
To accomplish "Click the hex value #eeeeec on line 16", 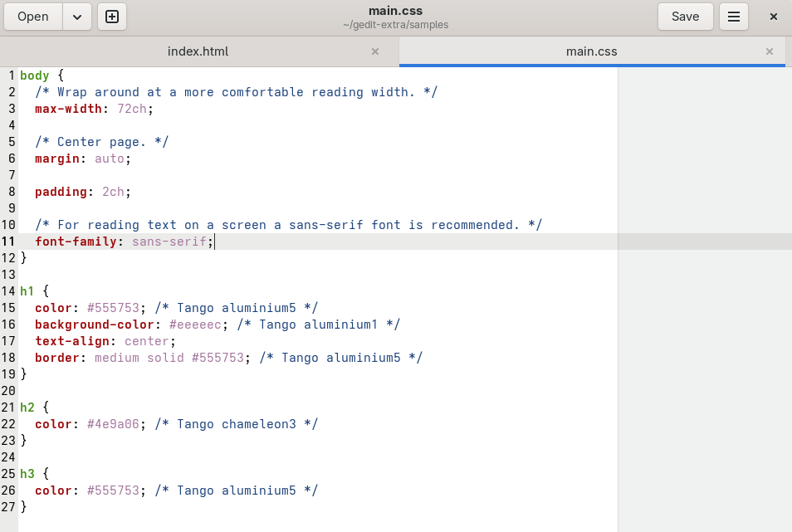I will 195,325.
